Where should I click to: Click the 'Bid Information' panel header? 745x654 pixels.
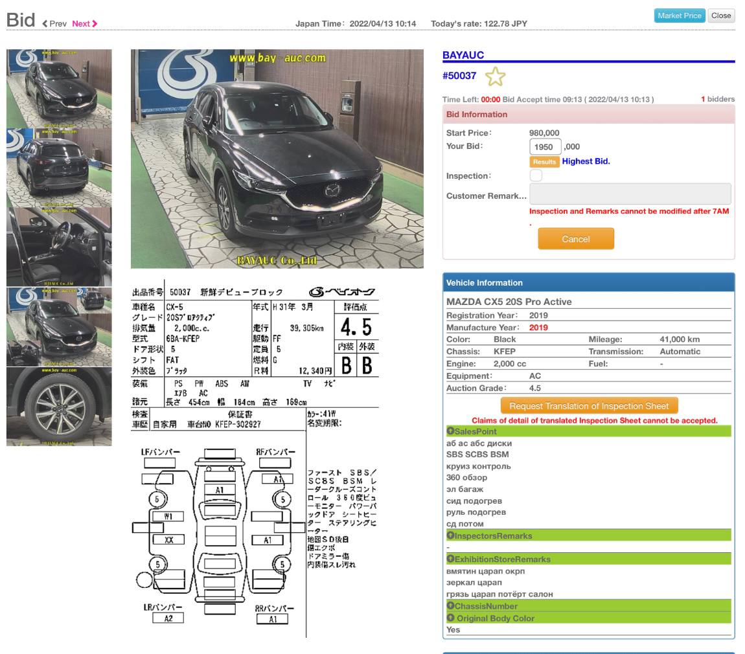tap(589, 115)
